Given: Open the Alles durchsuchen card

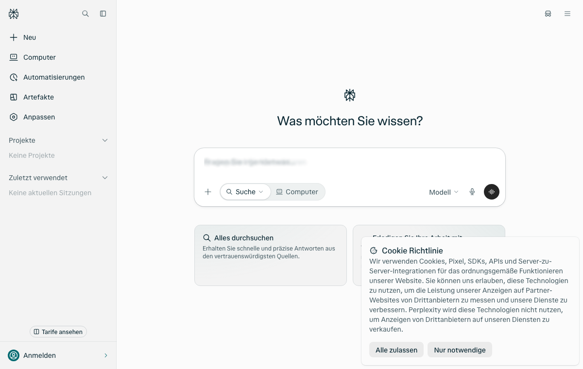Looking at the screenshot, I should 271,255.
